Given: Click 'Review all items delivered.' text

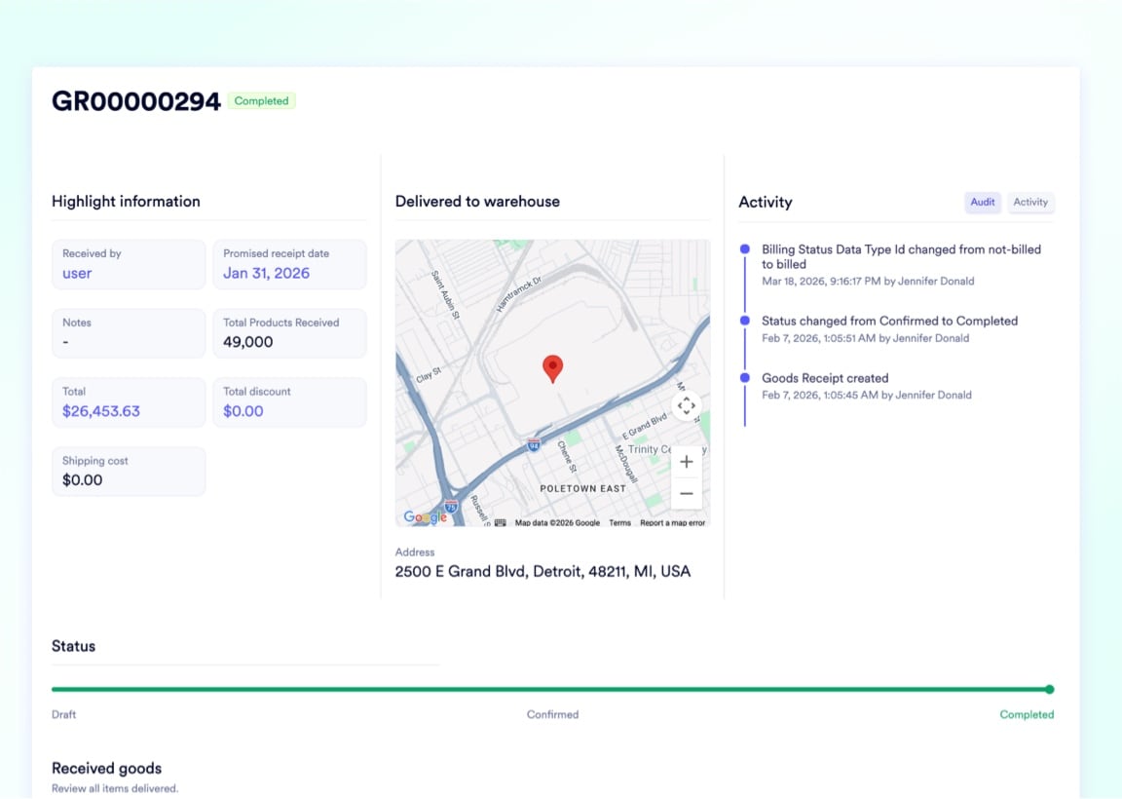Looking at the screenshot, I should click(x=115, y=788).
